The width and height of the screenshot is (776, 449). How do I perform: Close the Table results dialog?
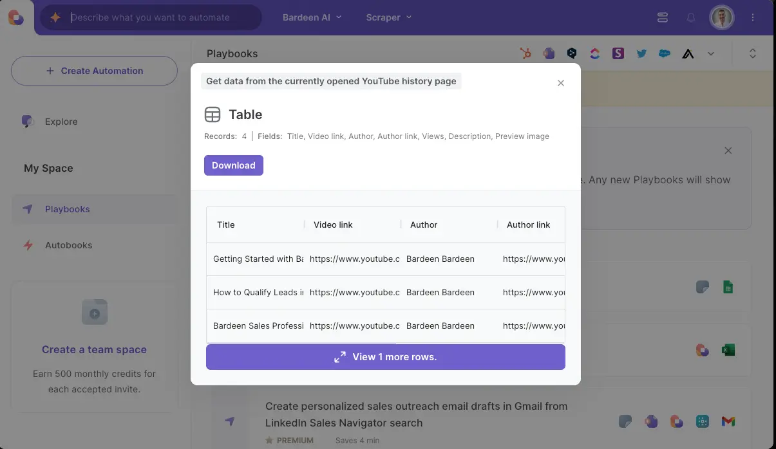(561, 83)
